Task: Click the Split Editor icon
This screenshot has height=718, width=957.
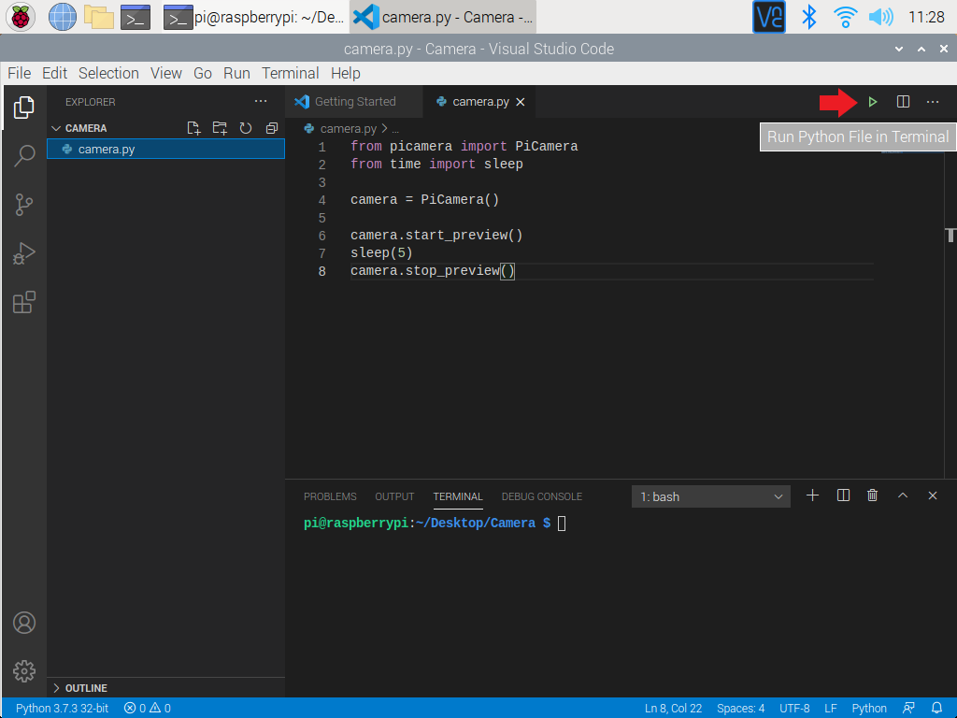Action: coord(903,102)
